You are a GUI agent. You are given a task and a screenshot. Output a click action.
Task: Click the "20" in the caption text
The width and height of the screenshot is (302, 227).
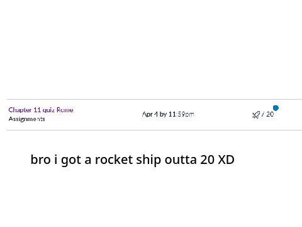208,160
